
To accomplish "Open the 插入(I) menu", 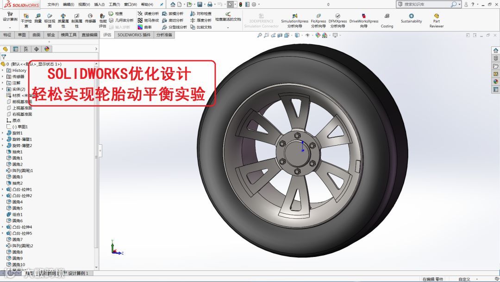I will [x=100, y=5].
